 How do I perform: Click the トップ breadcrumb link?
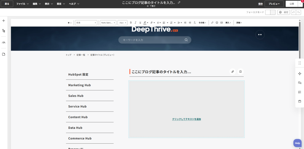pos(69,55)
